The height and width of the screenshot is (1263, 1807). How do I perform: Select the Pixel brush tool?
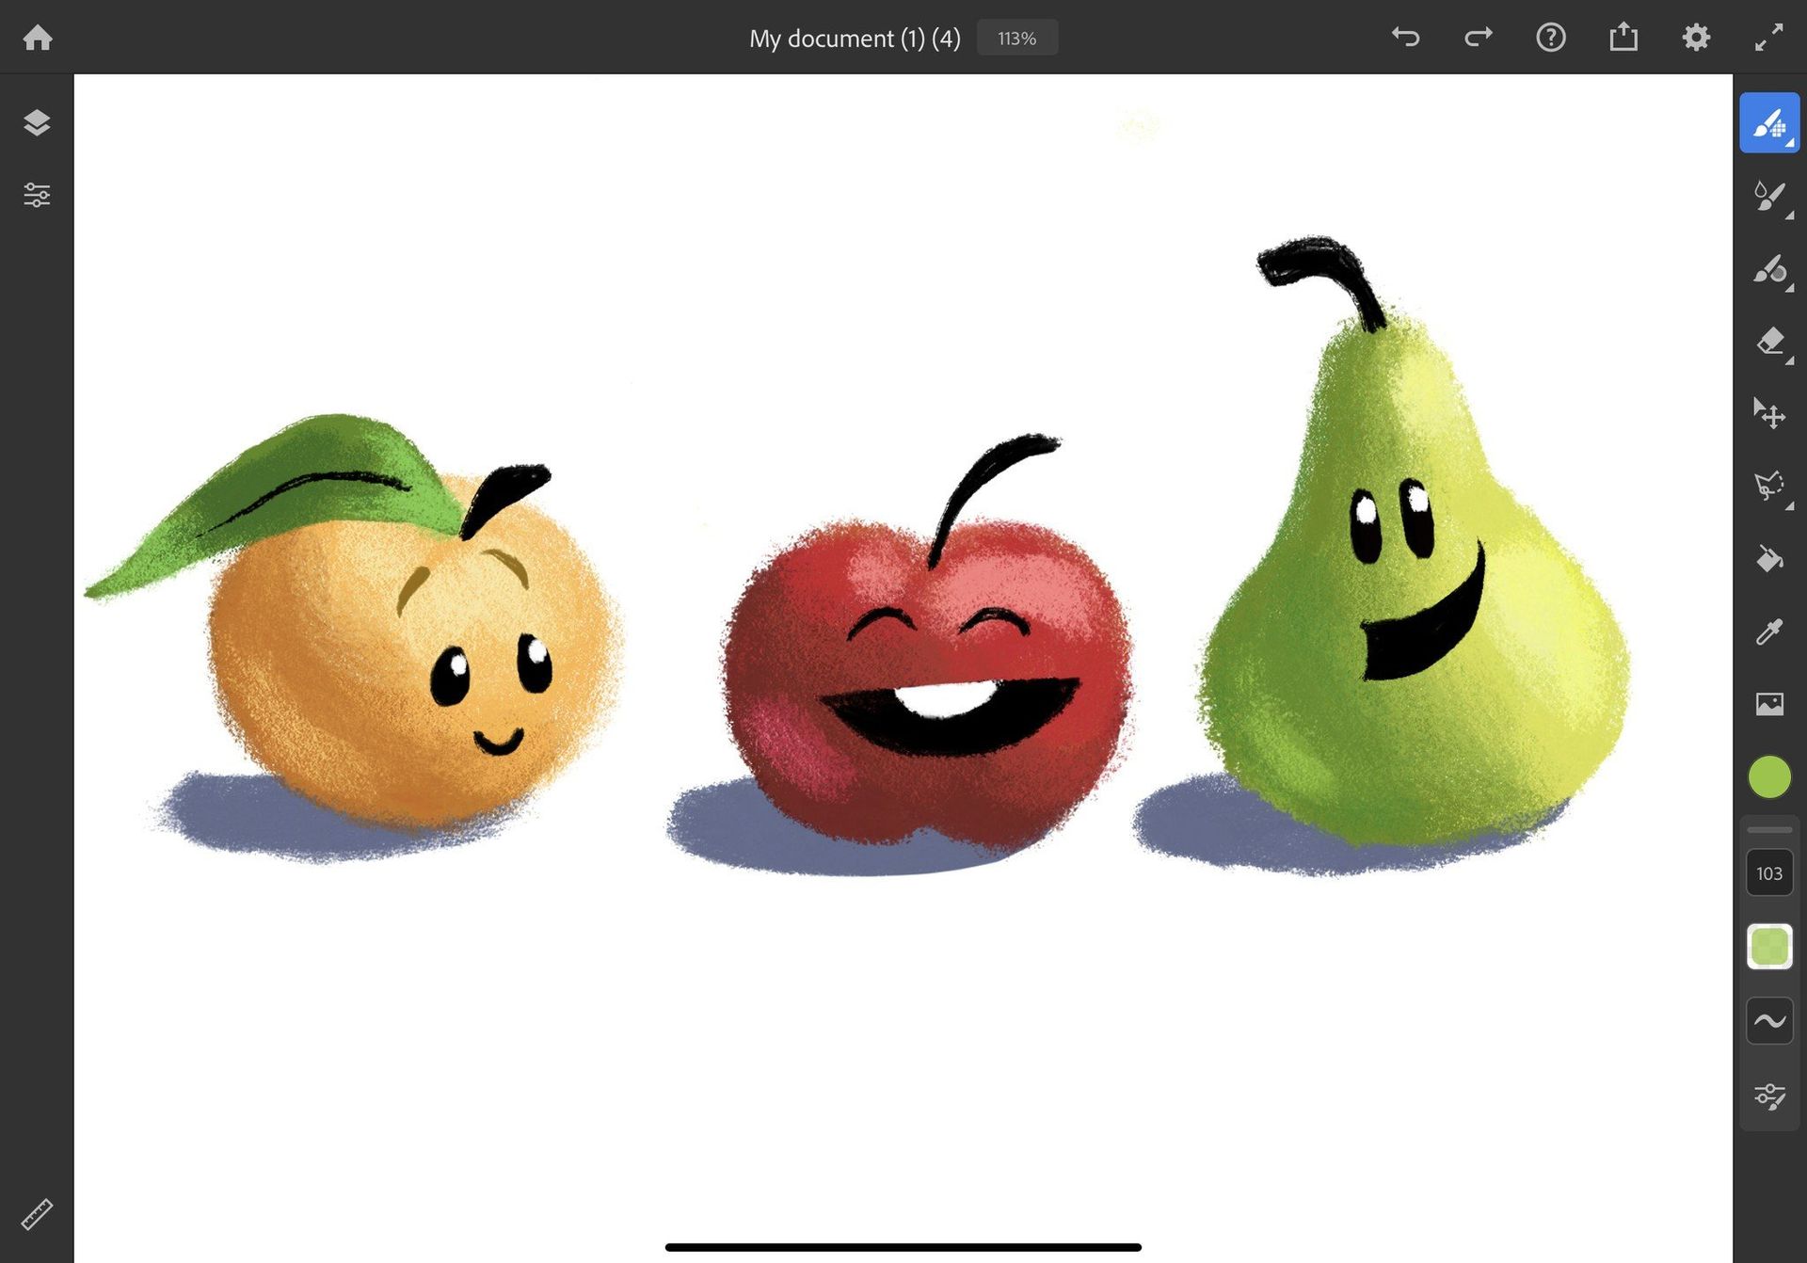(1769, 122)
